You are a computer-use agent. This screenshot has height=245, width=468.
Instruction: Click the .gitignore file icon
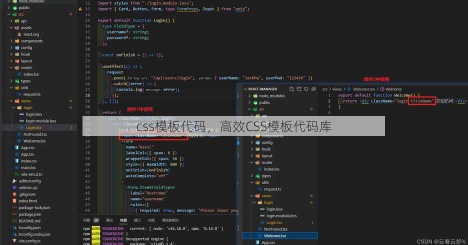pyautogui.click(x=14, y=194)
